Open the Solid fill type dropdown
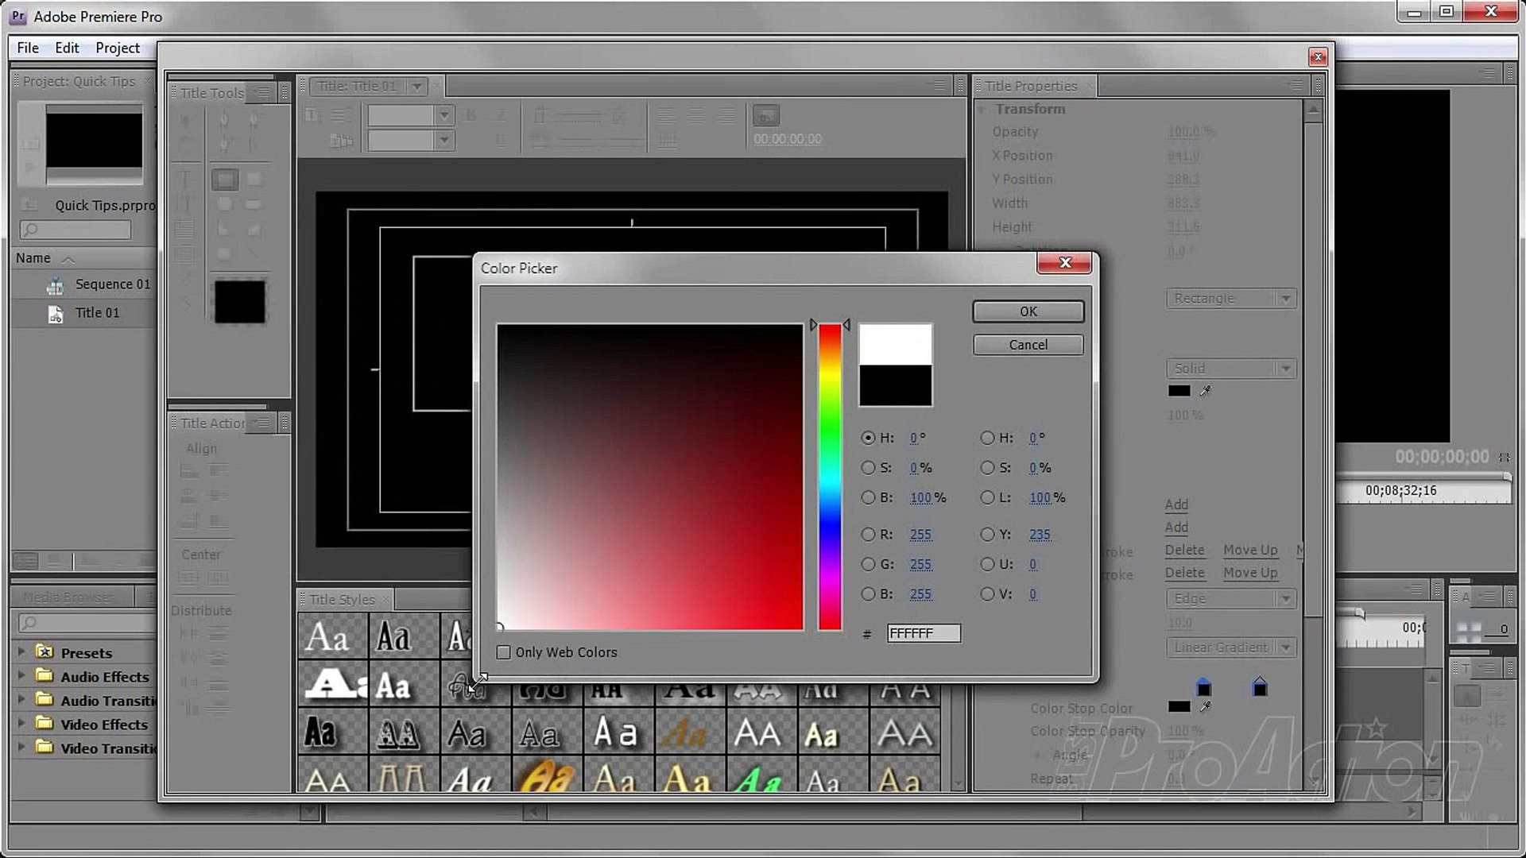Screen dimensions: 1526x858 (1230, 369)
